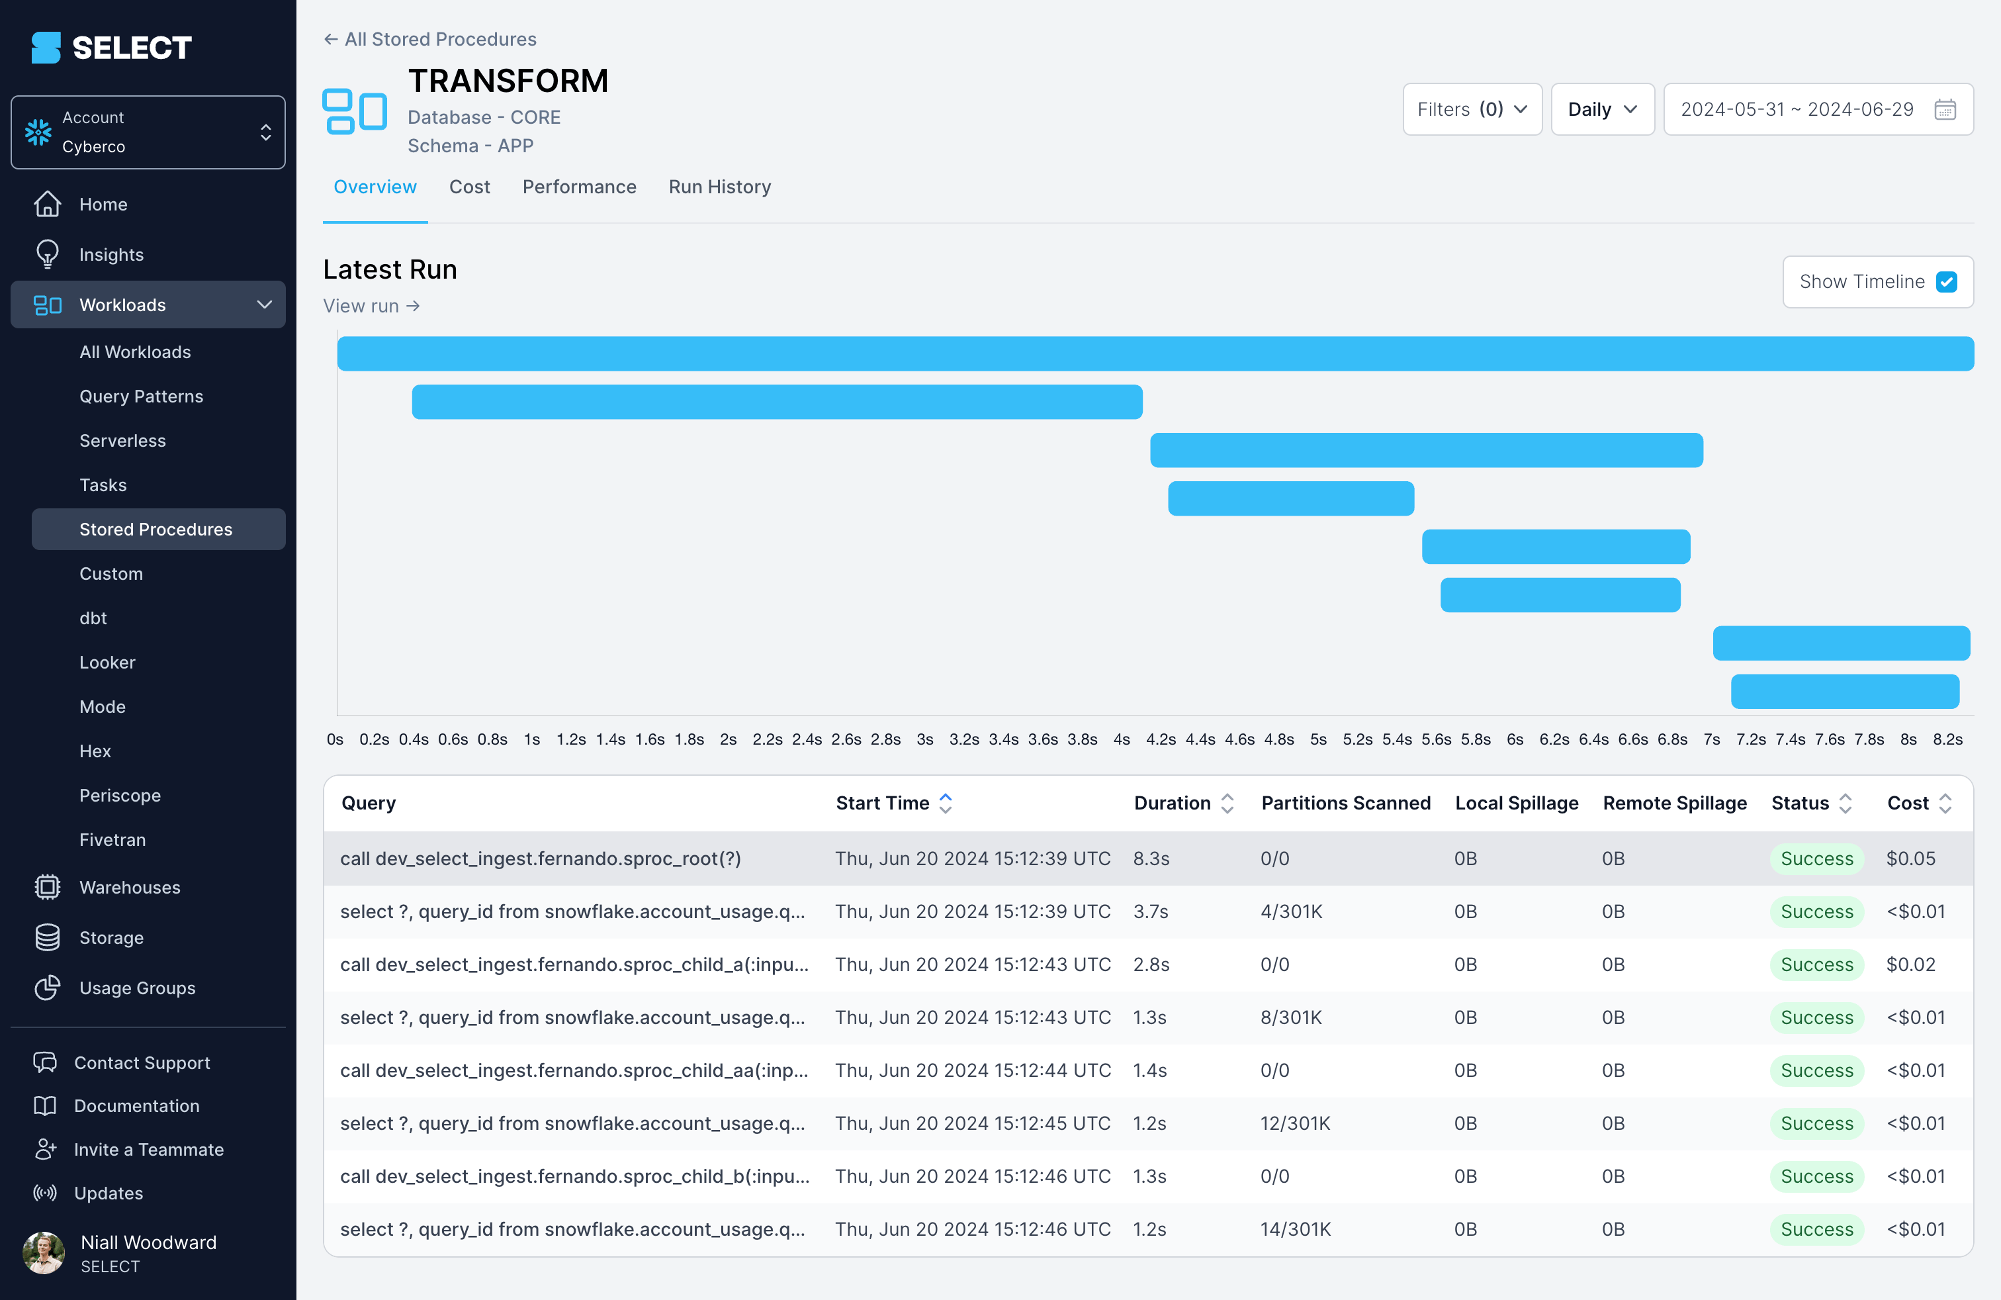This screenshot has height=1300, width=2001.
Task: Open Usage Groups via the pie chart icon
Action: 47,988
